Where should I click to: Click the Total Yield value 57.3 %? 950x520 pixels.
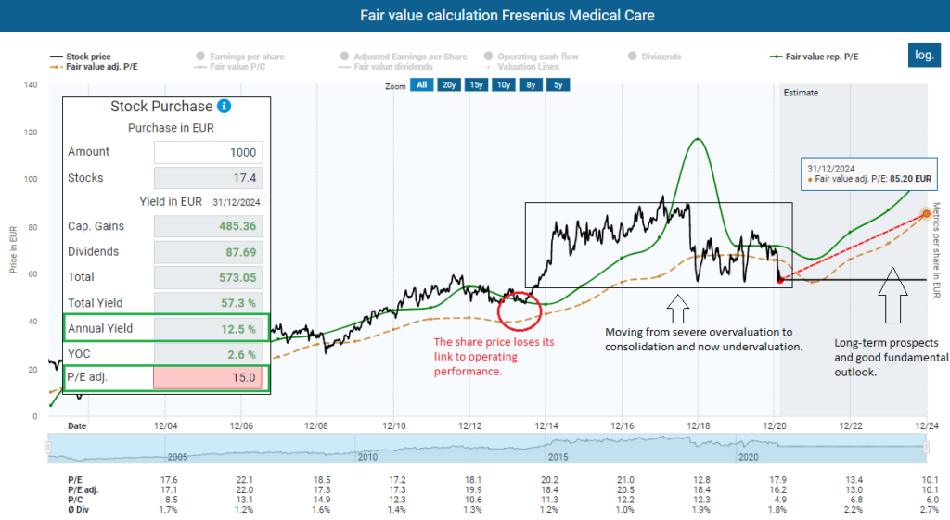[208, 303]
